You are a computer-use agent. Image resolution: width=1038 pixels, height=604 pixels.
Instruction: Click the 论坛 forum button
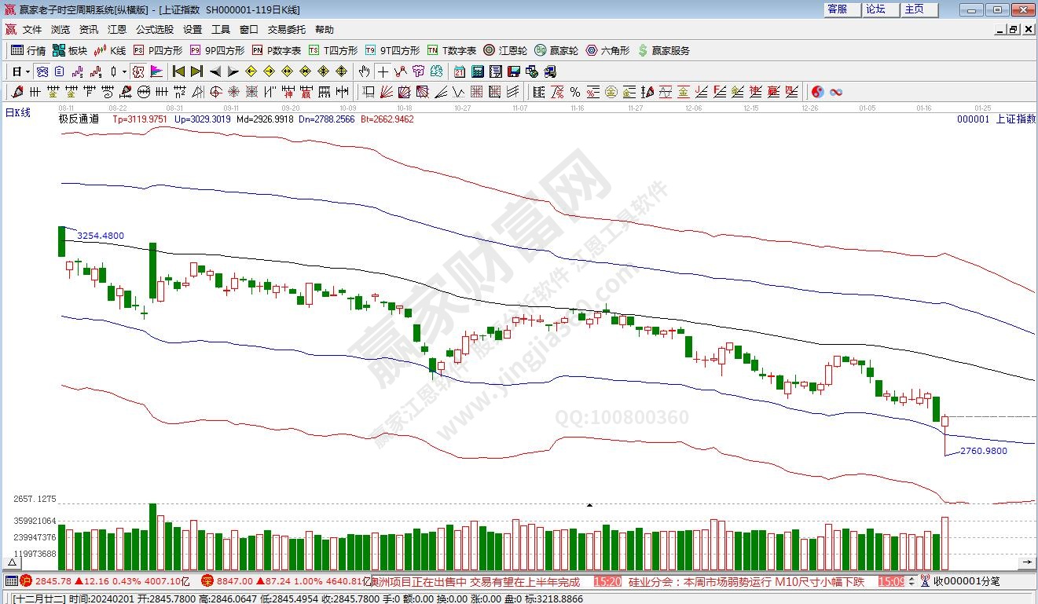click(x=875, y=9)
